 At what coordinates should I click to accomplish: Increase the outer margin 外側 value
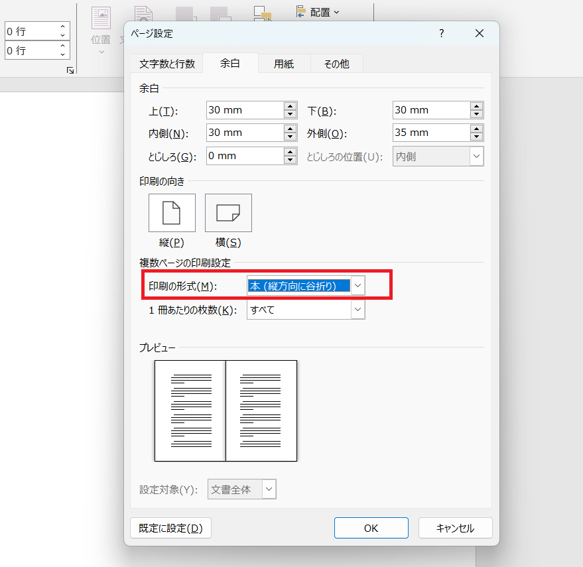[x=476, y=129]
